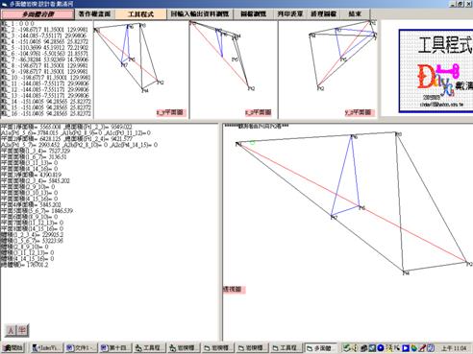Switch to 文件1 Word taskbar button

coord(81,348)
